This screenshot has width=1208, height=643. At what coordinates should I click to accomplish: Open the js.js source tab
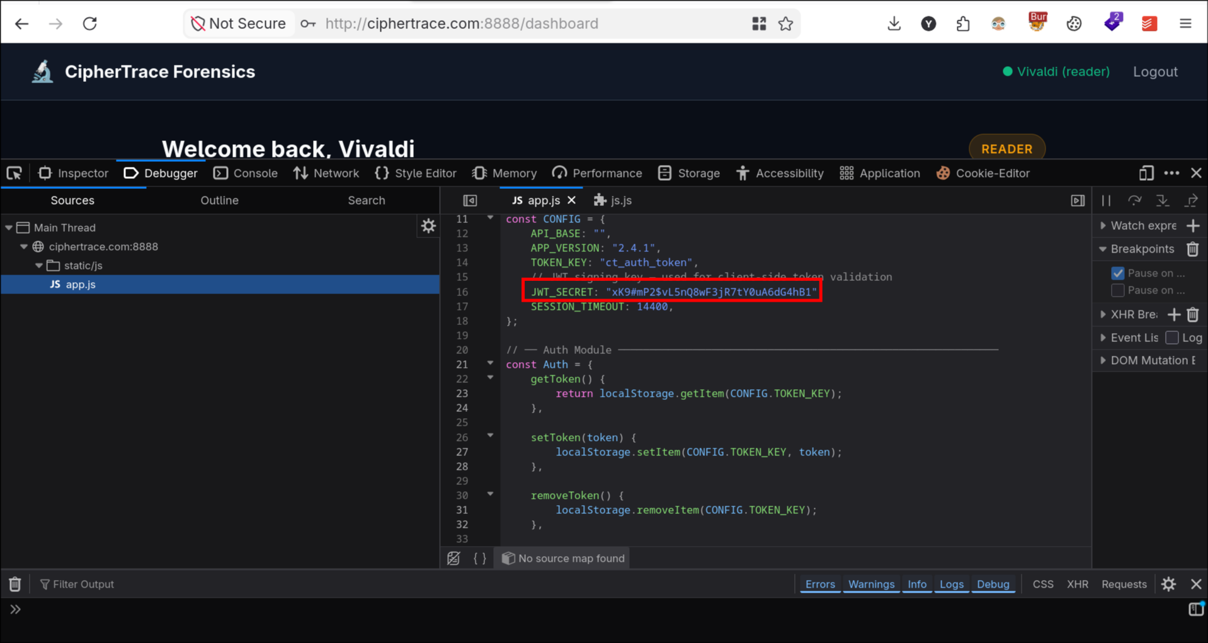(613, 200)
